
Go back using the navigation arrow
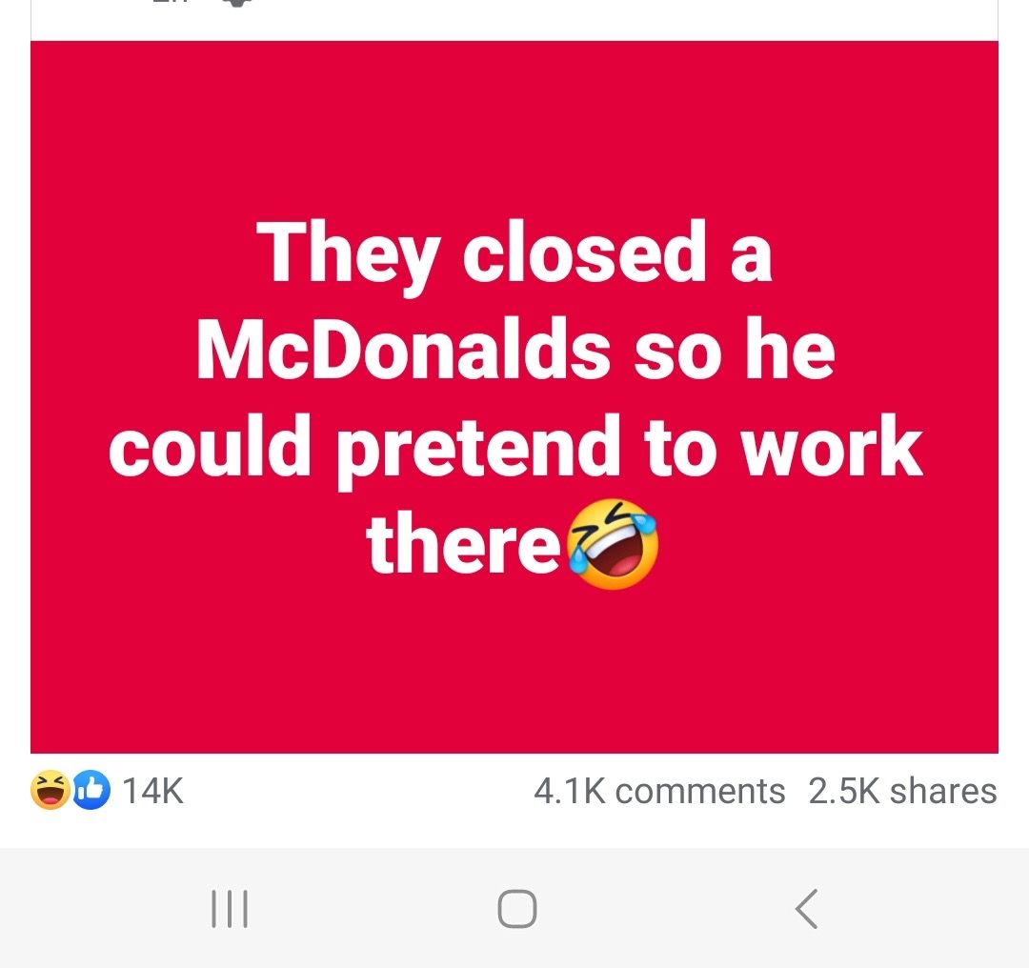click(807, 909)
